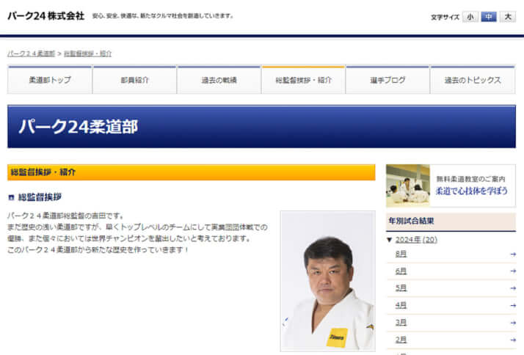Image resolution: width=524 pixels, height=355 pixels.
Task: Click the orange 総監督挨拶・紹介 title bar
Action: (x=191, y=172)
